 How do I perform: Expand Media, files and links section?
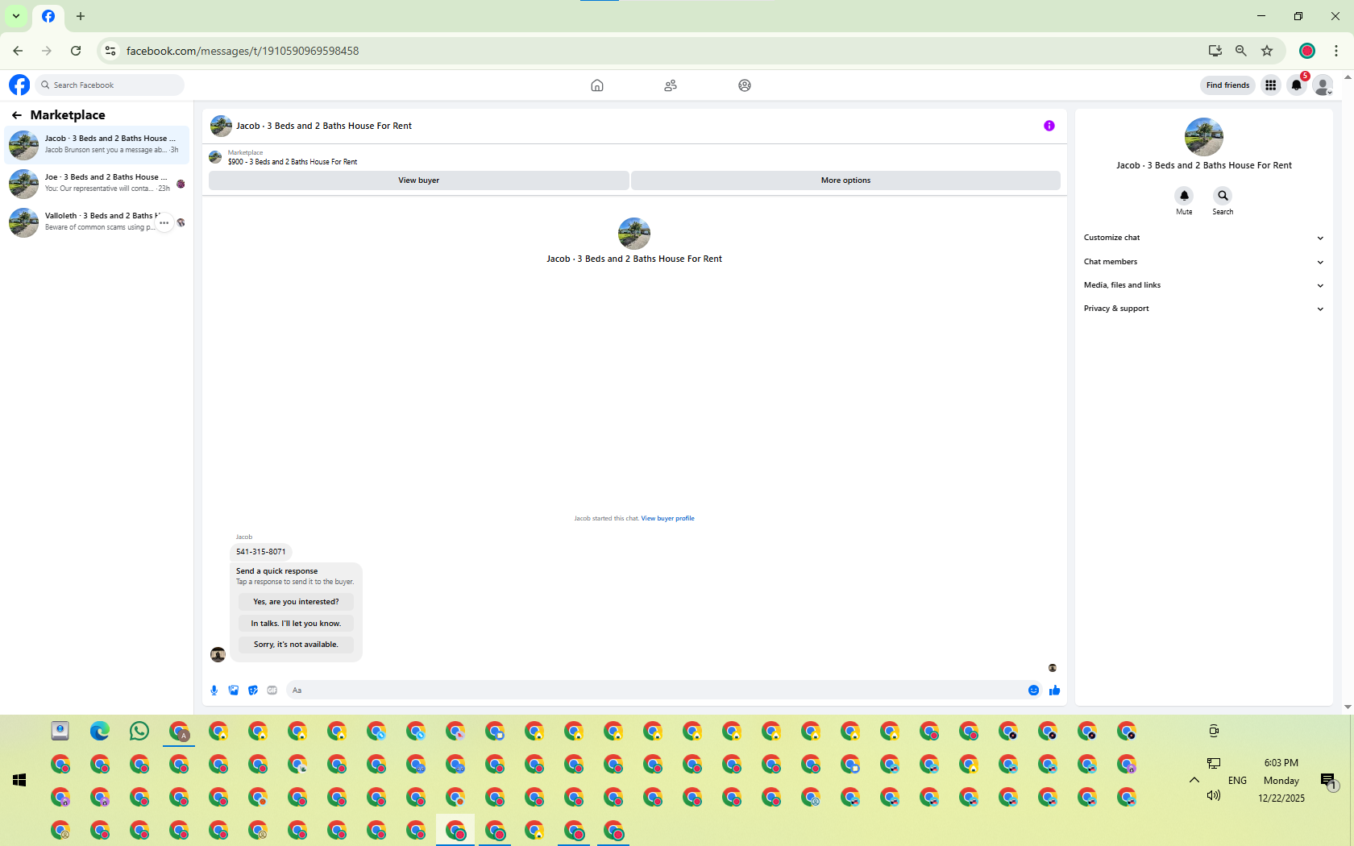[1203, 285]
